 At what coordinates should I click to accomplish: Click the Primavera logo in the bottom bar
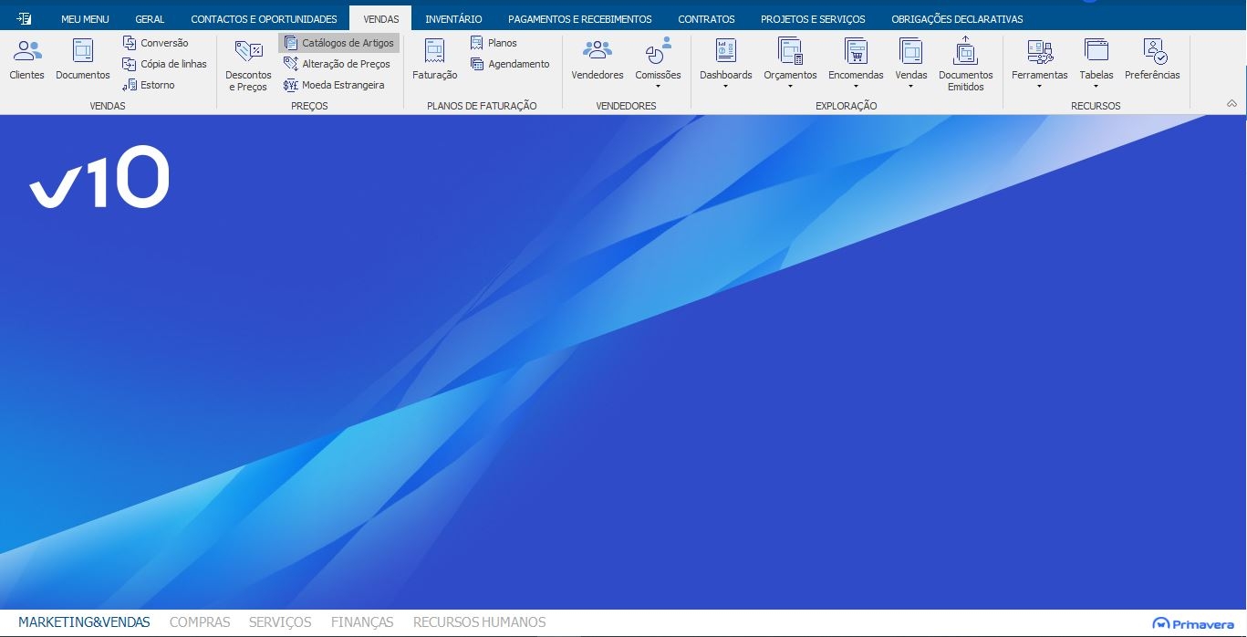[1193, 623]
